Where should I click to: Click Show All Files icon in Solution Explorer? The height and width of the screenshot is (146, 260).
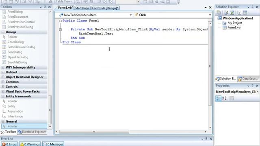pos(226,13)
